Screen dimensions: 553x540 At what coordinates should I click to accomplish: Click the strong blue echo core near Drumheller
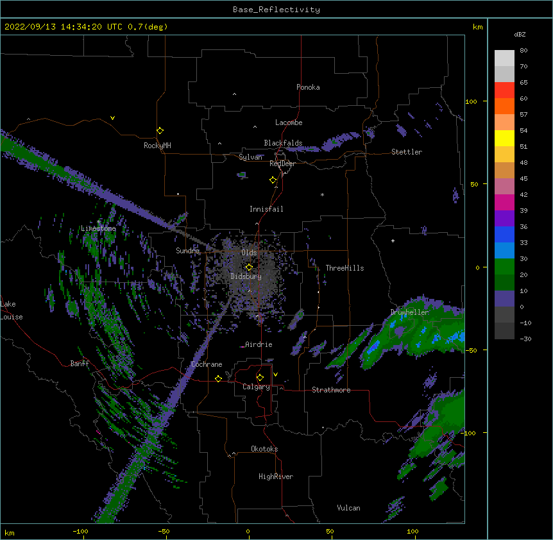coord(373,348)
